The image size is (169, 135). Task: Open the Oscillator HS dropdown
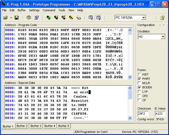click(163, 37)
